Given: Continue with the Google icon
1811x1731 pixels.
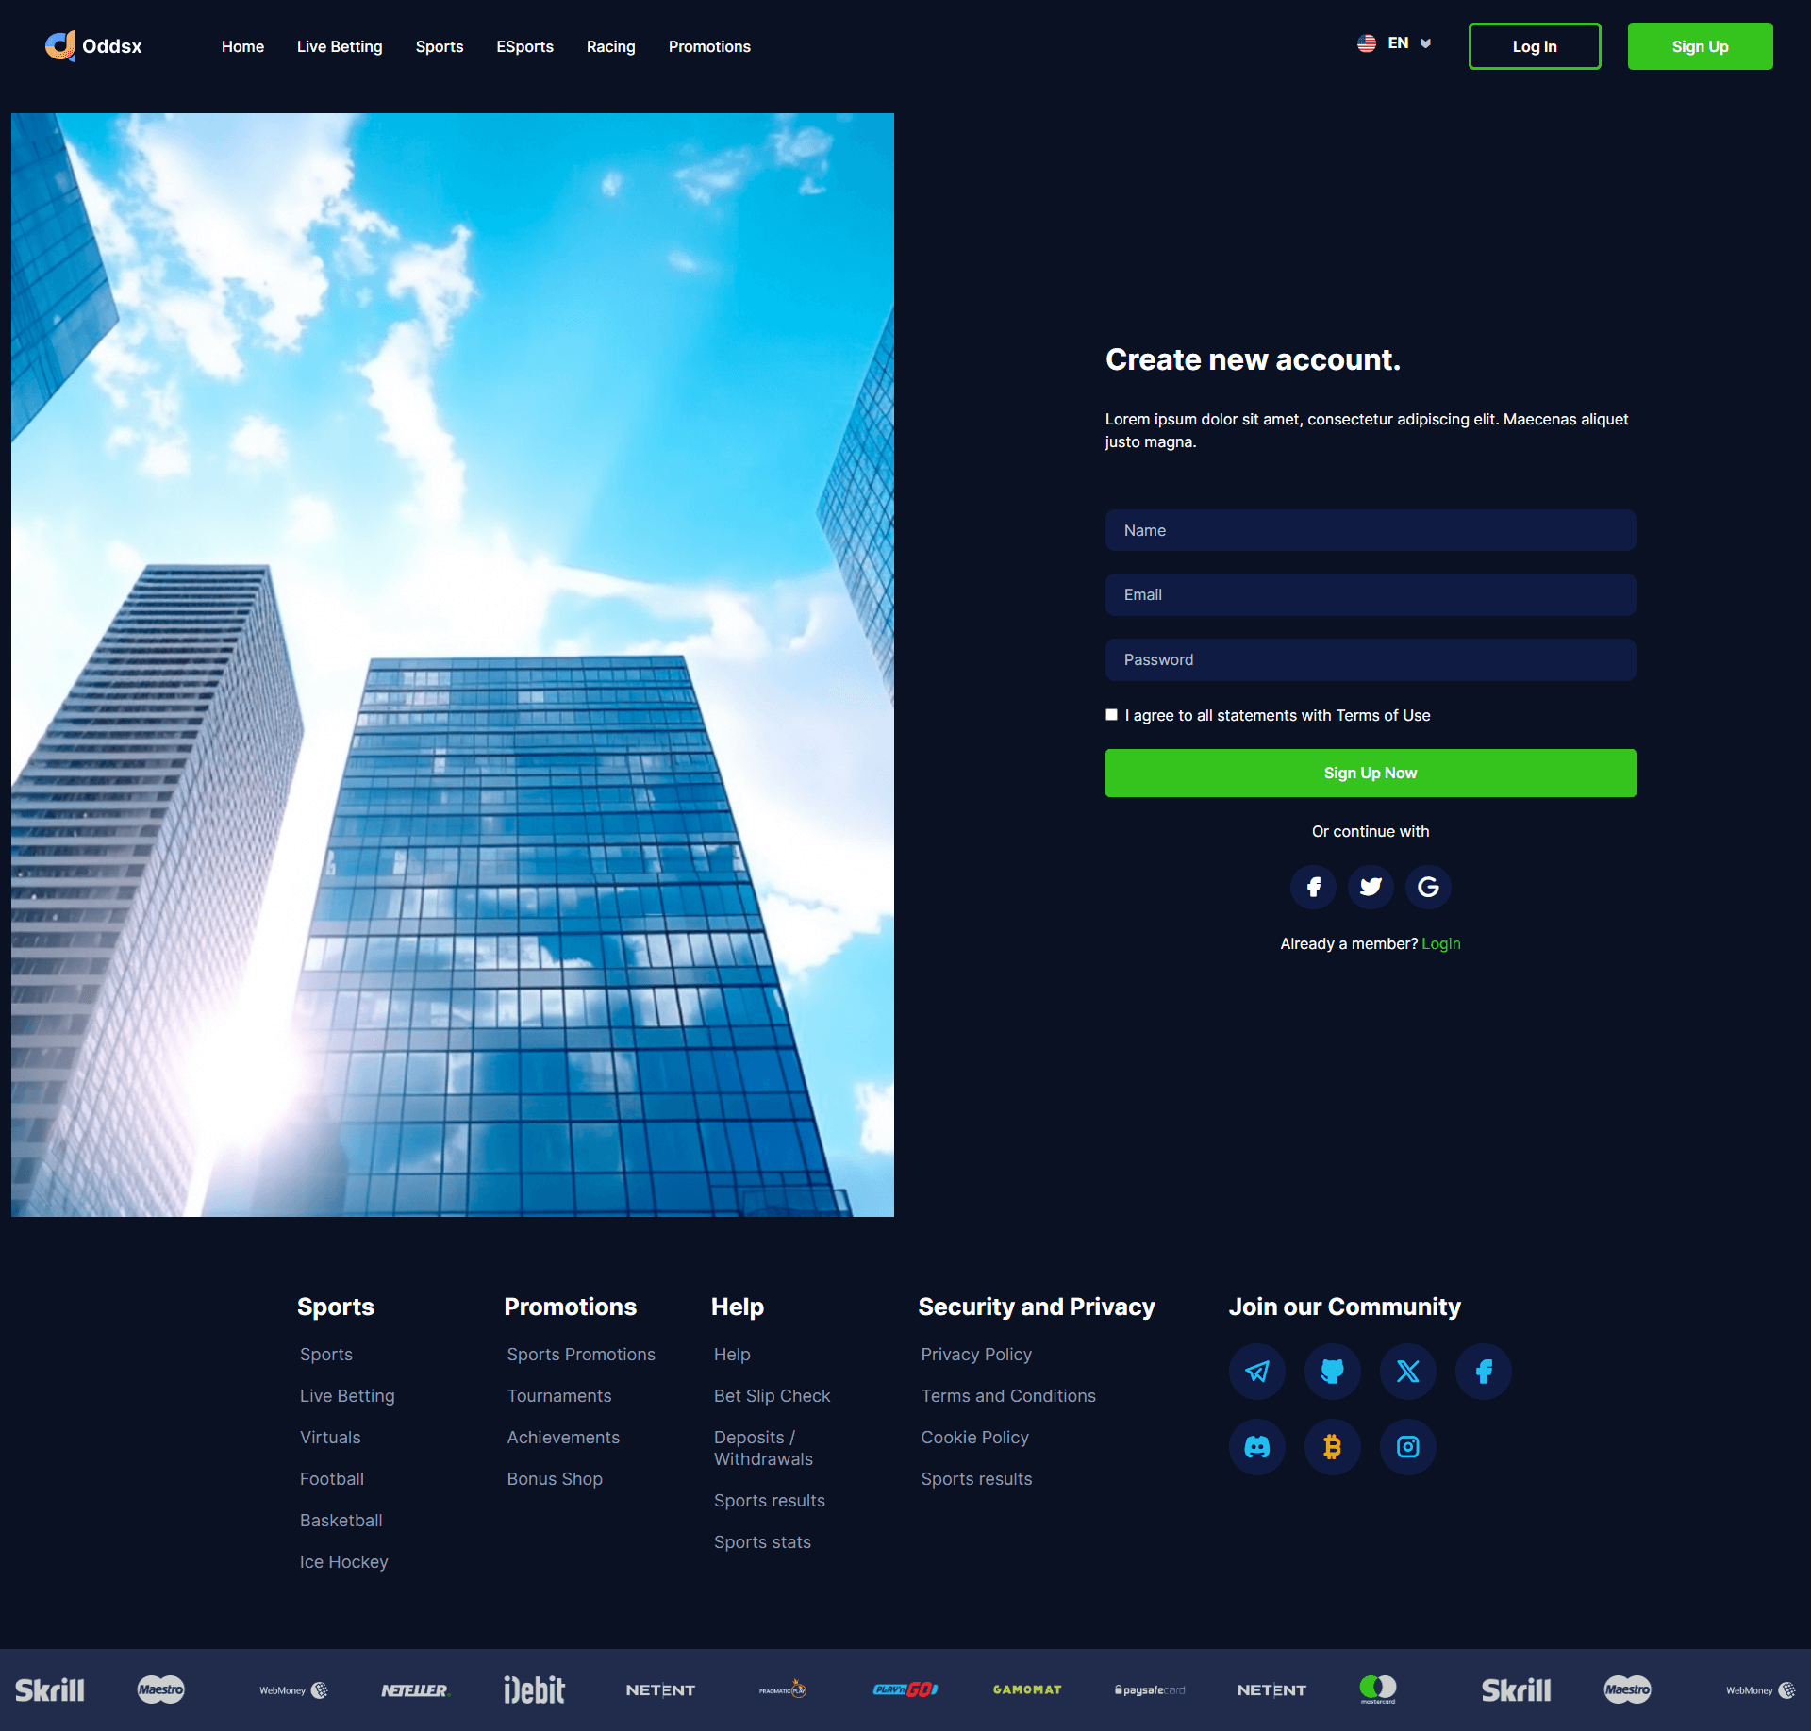Looking at the screenshot, I should tap(1428, 887).
